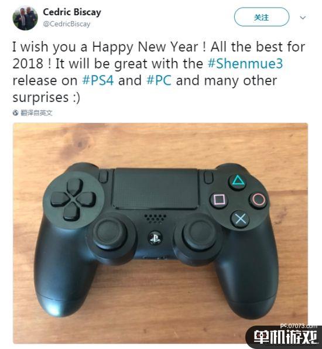Click the triangle button on the controller
The image size is (322, 349).
point(238,182)
